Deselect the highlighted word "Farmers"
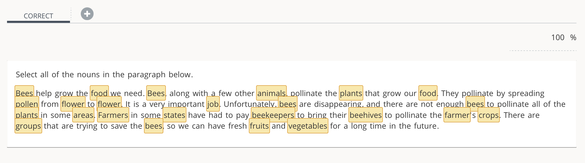Screen dimensions: 585x163 (113, 115)
